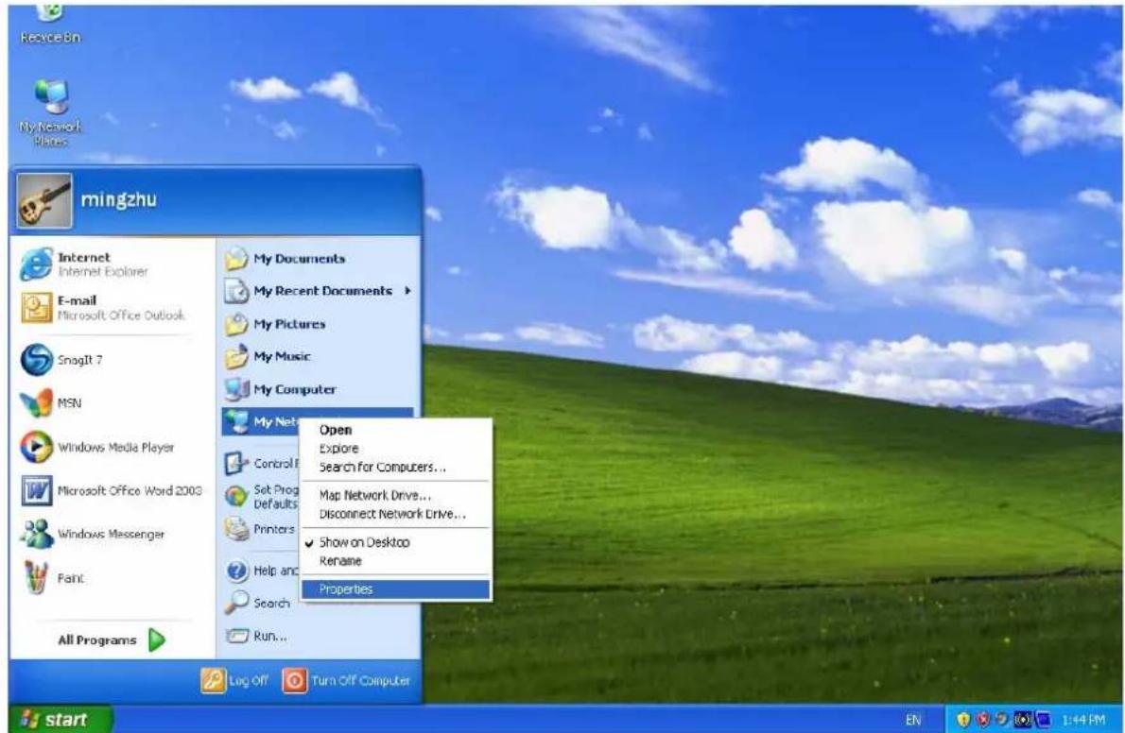This screenshot has width=1125, height=733.
Task: Click the yellow security shield tray icon
Action: 963,720
